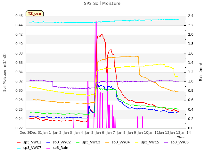Select sp3_VWC5 legend entry
The height and width of the screenshot is (154, 205).
147,142
